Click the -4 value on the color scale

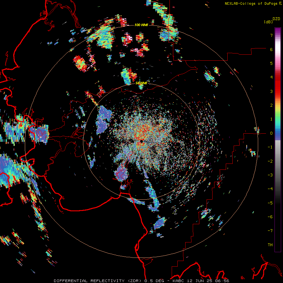(270, 189)
